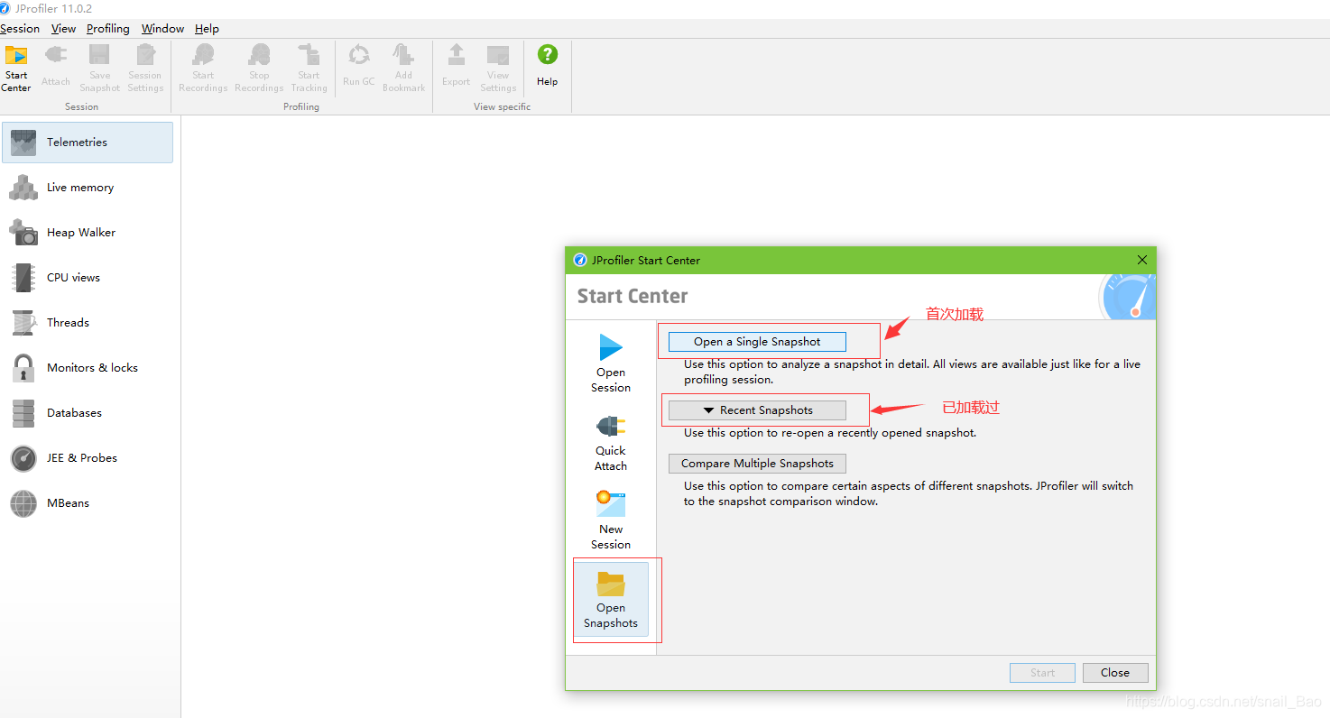
Task: Select Open Snapshots in Start Center
Action: point(611,599)
